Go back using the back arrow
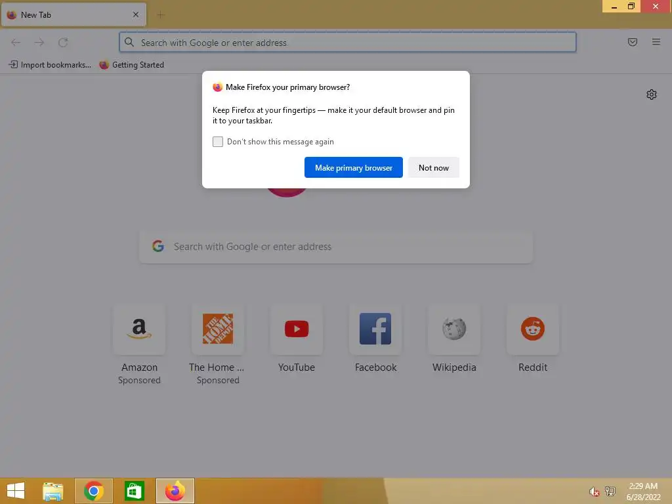Screen dimensions: 672x504 click(16, 42)
